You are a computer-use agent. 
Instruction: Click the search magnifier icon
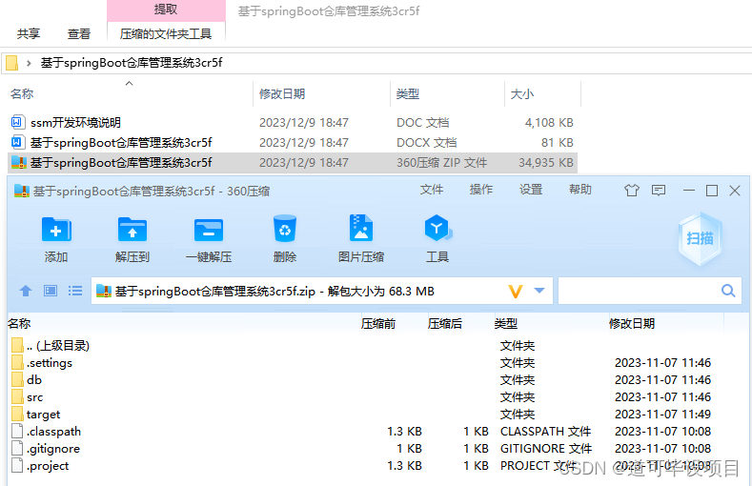point(728,291)
